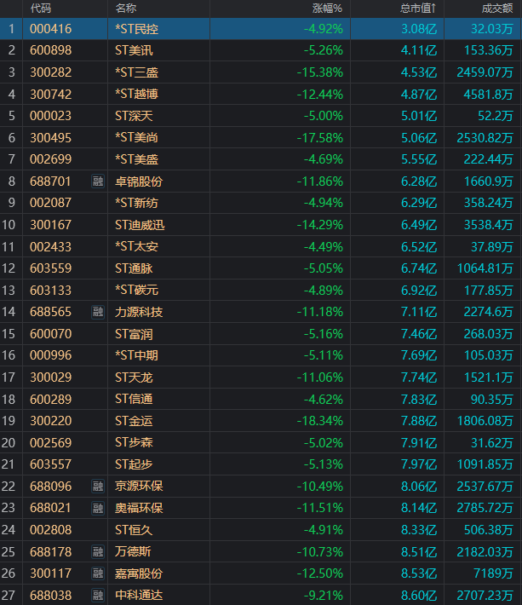Select the *ST三盛 stock row

261,72
